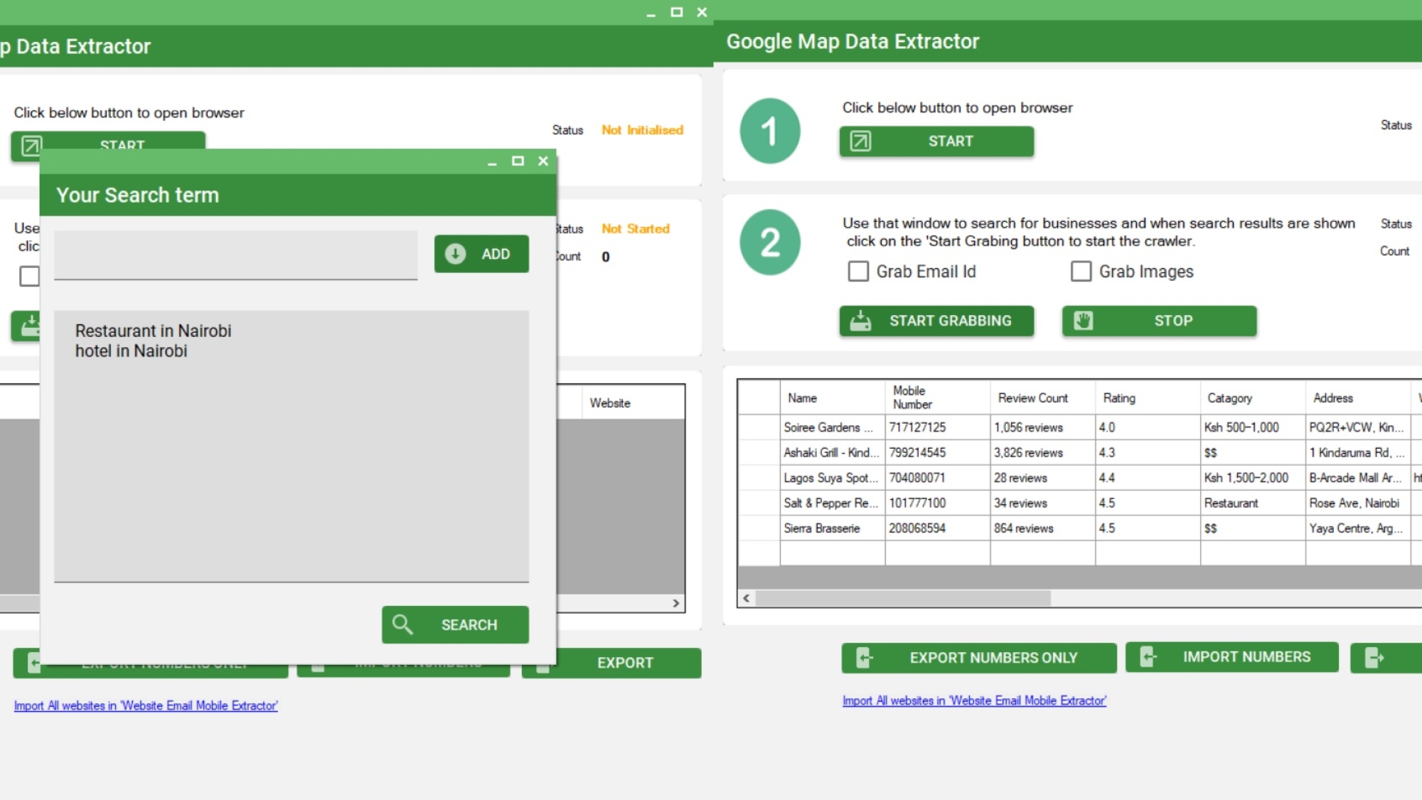Click the Mobile Number column header
The width and height of the screenshot is (1422, 800).
tap(938, 398)
